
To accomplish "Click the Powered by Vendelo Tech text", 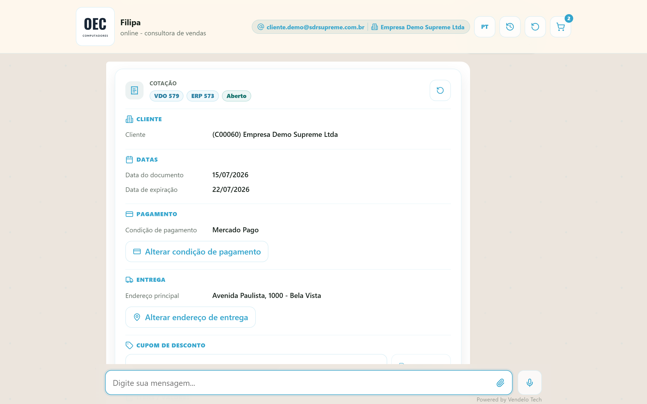I will coord(509,399).
